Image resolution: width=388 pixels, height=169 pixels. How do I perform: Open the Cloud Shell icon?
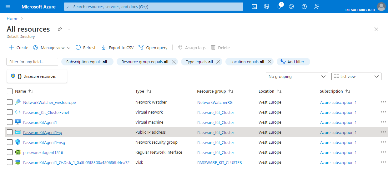[x=254, y=7]
